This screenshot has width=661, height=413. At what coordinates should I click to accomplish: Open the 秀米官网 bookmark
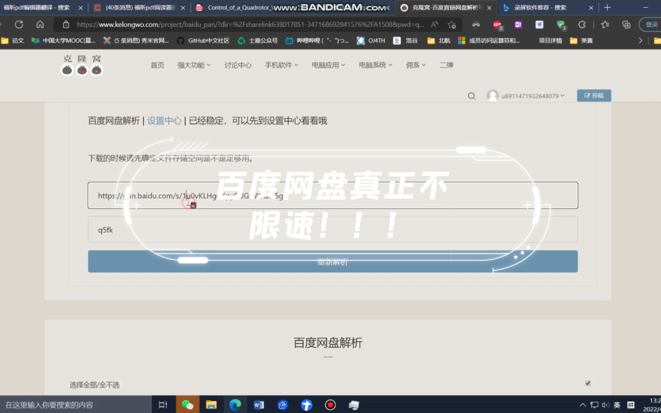136,41
